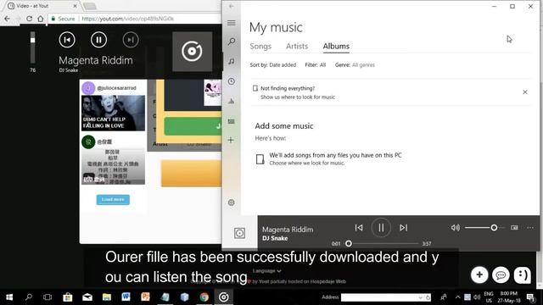Click Groove logo tile in media overlay

coord(193,52)
